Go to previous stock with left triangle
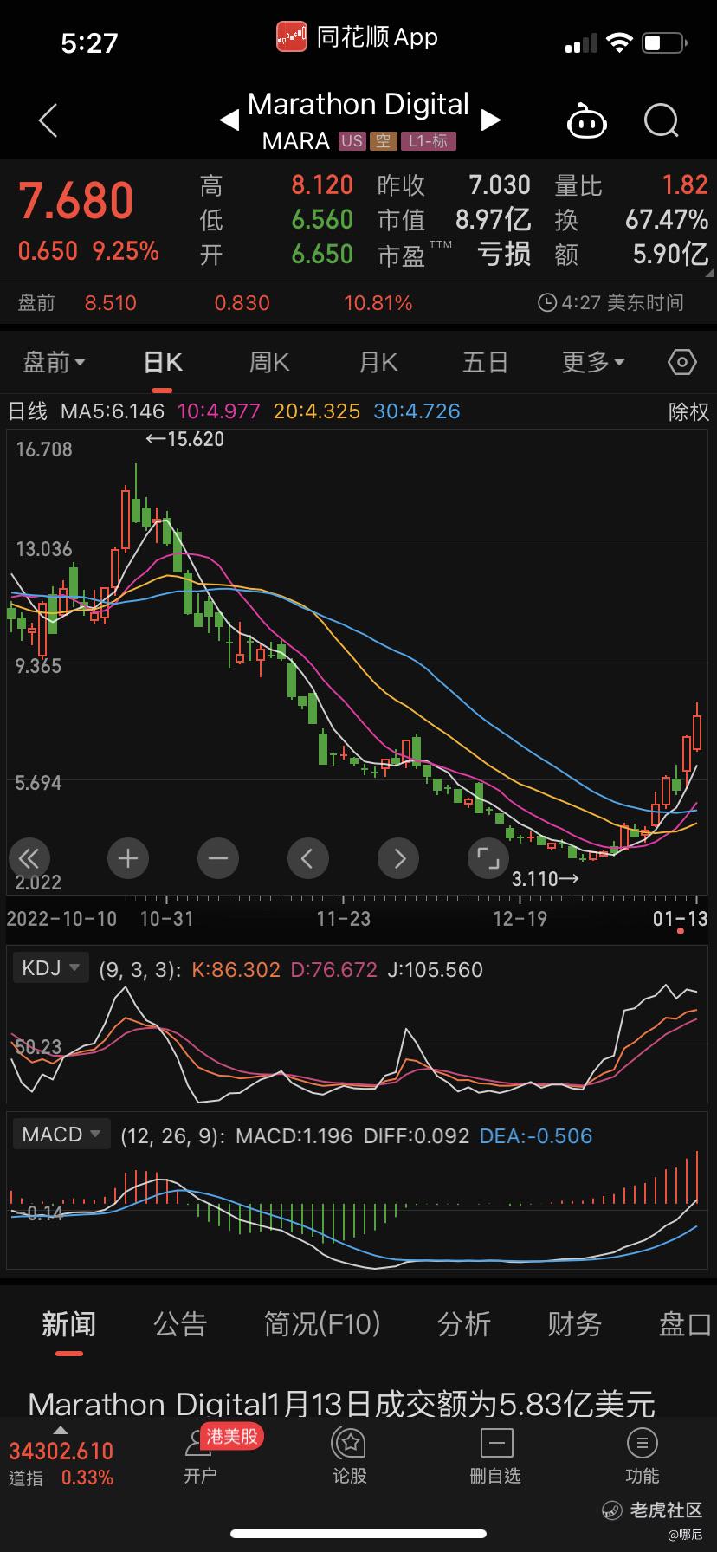Image resolution: width=717 pixels, height=1552 pixels. click(229, 120)
